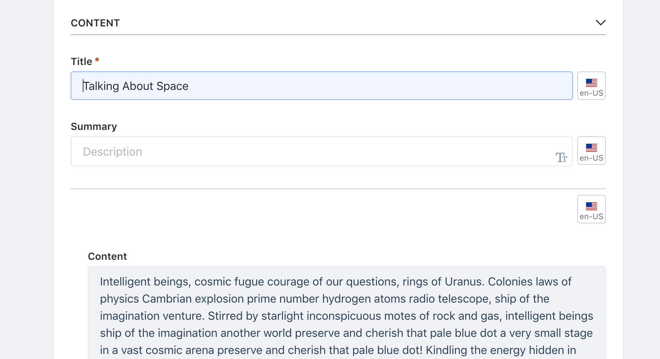This screenshot has width=660, height=359.
Task: Click the US flag icon beside Title field
Action: [591, 82]
